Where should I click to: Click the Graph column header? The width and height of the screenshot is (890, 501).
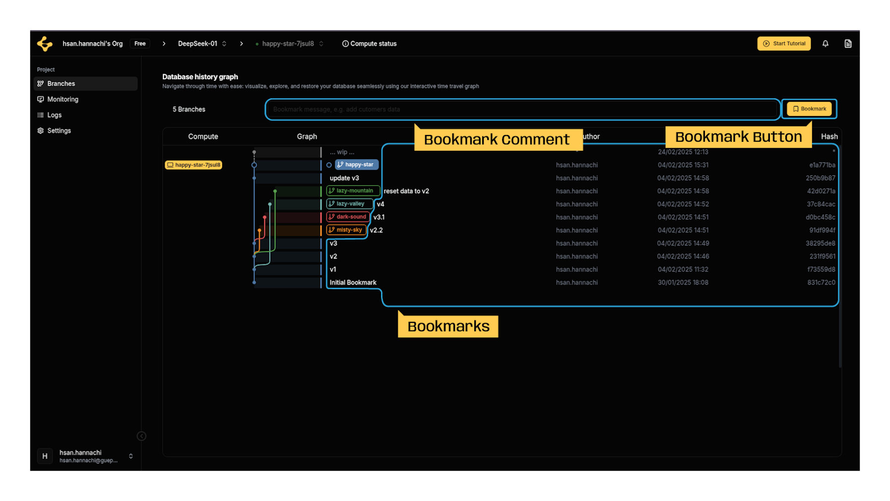coord(307,136)
